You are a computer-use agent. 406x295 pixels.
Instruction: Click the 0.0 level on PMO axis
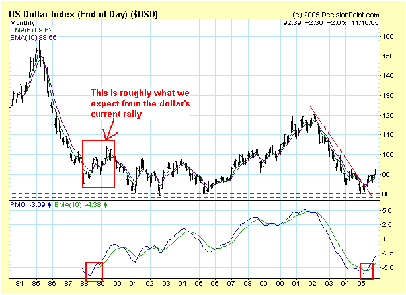pyautogui.click(x=387, y=239)
